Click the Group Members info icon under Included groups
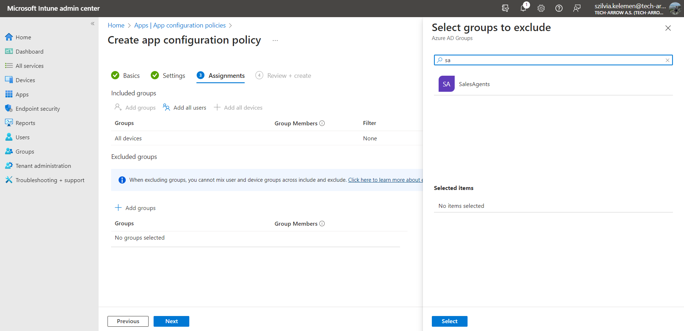The height and width of the screenshot is (331, 684). click(x=322, y=123)
